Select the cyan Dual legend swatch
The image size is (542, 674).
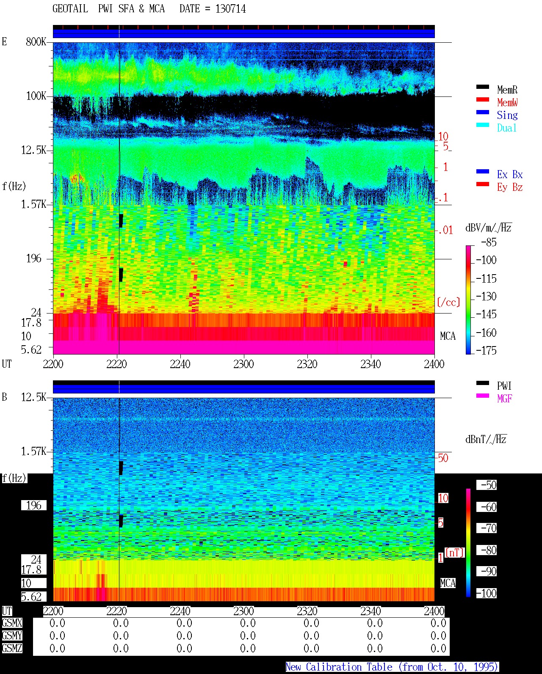click(x=482, y=125)
